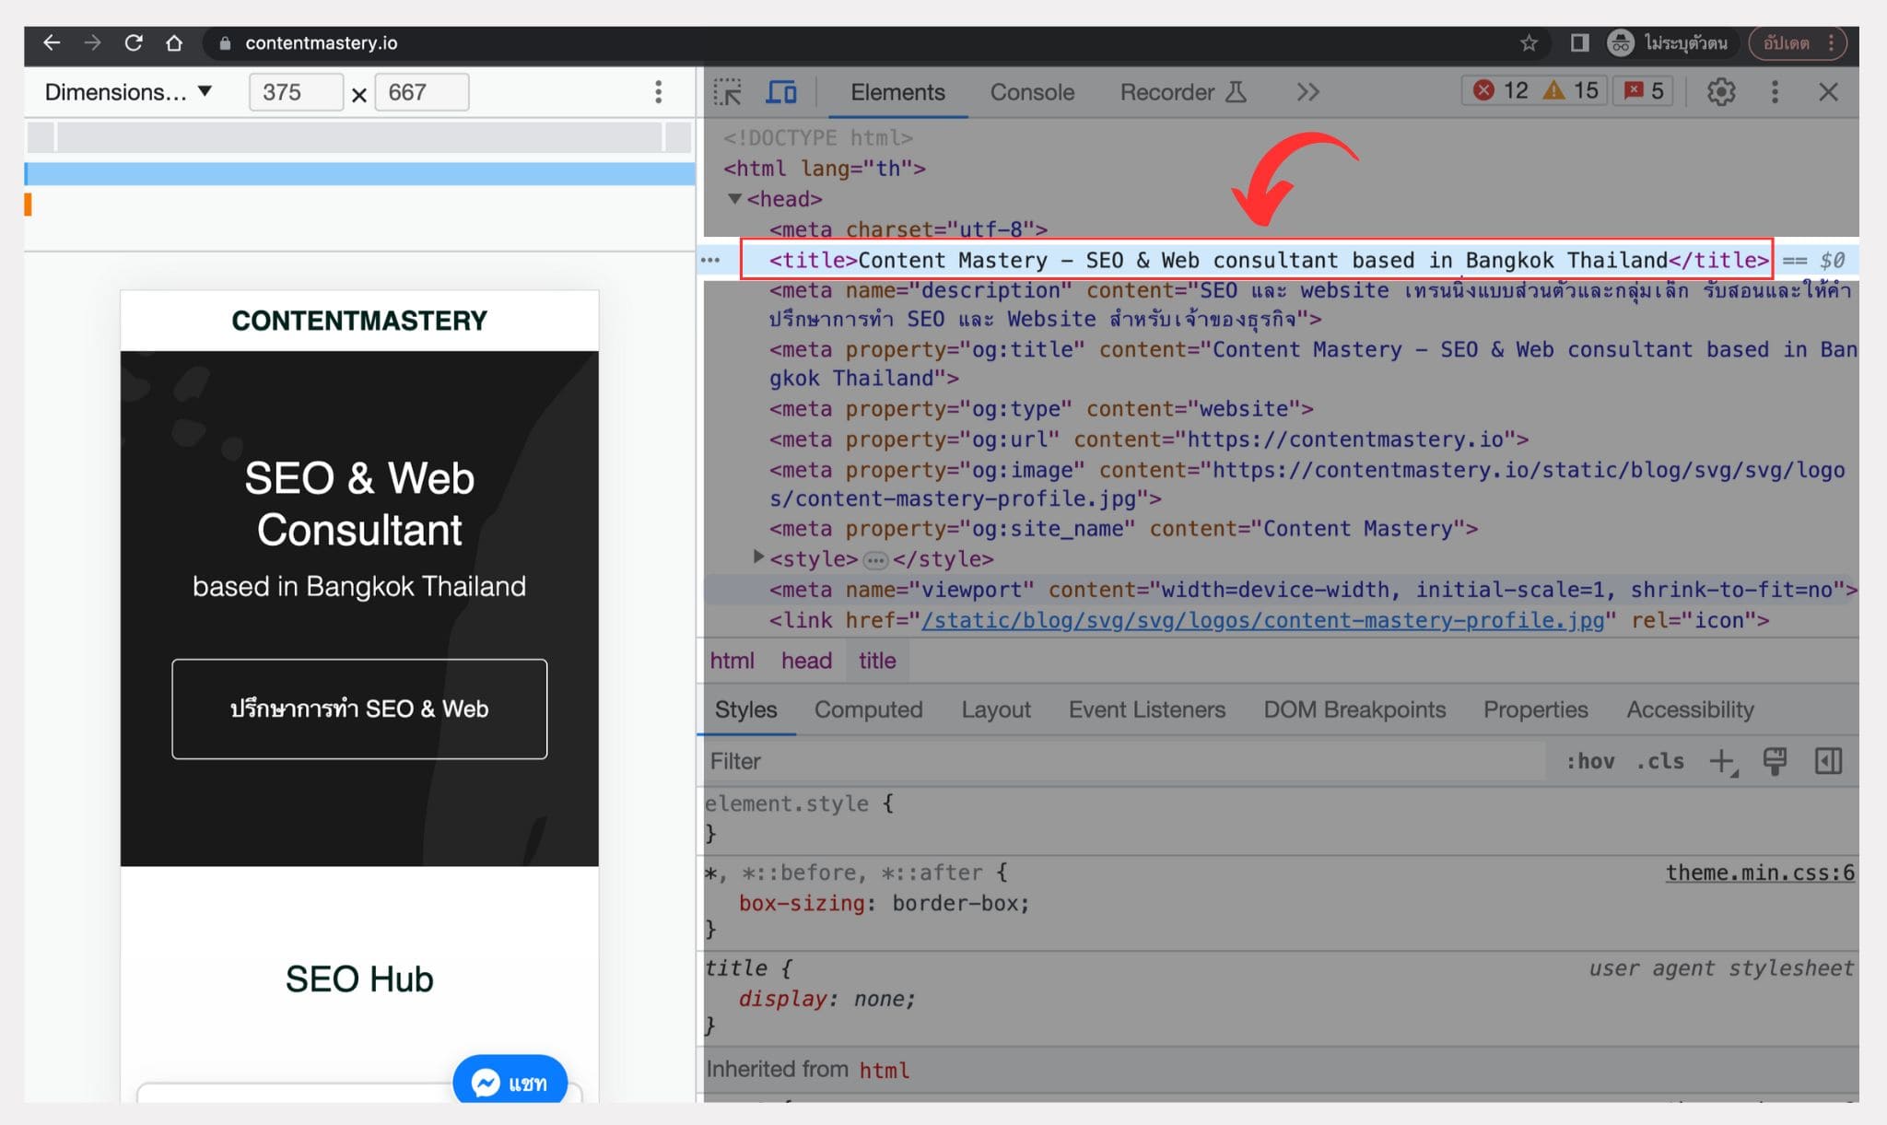Select the og:url meta row

1149,439
